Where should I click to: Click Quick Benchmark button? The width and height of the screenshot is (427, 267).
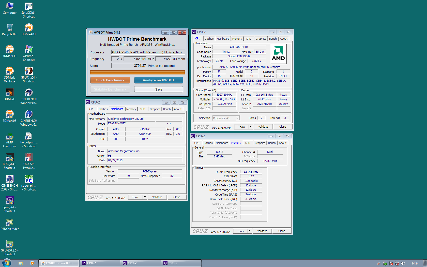click(110, 80)
